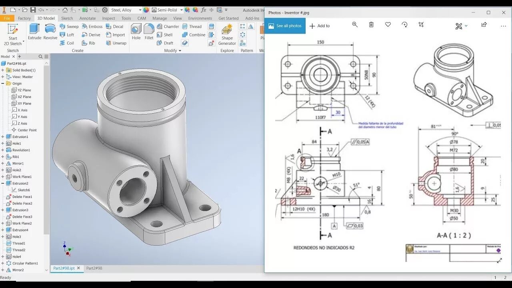
Task: Apply the Chamfer tool
Action: click(x=168, y=26)
